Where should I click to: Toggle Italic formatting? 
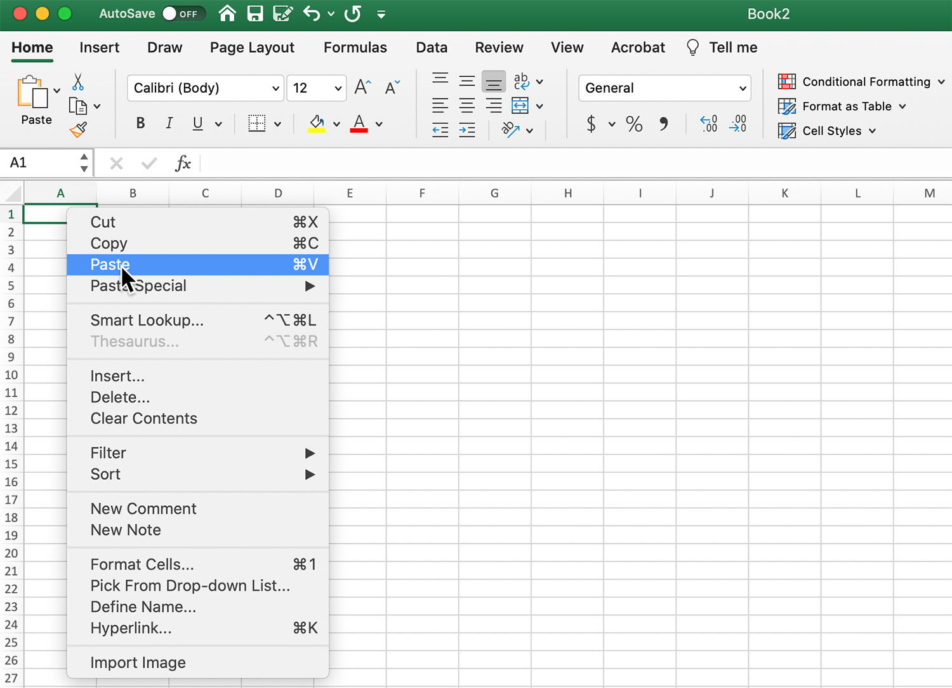[169, 124]
